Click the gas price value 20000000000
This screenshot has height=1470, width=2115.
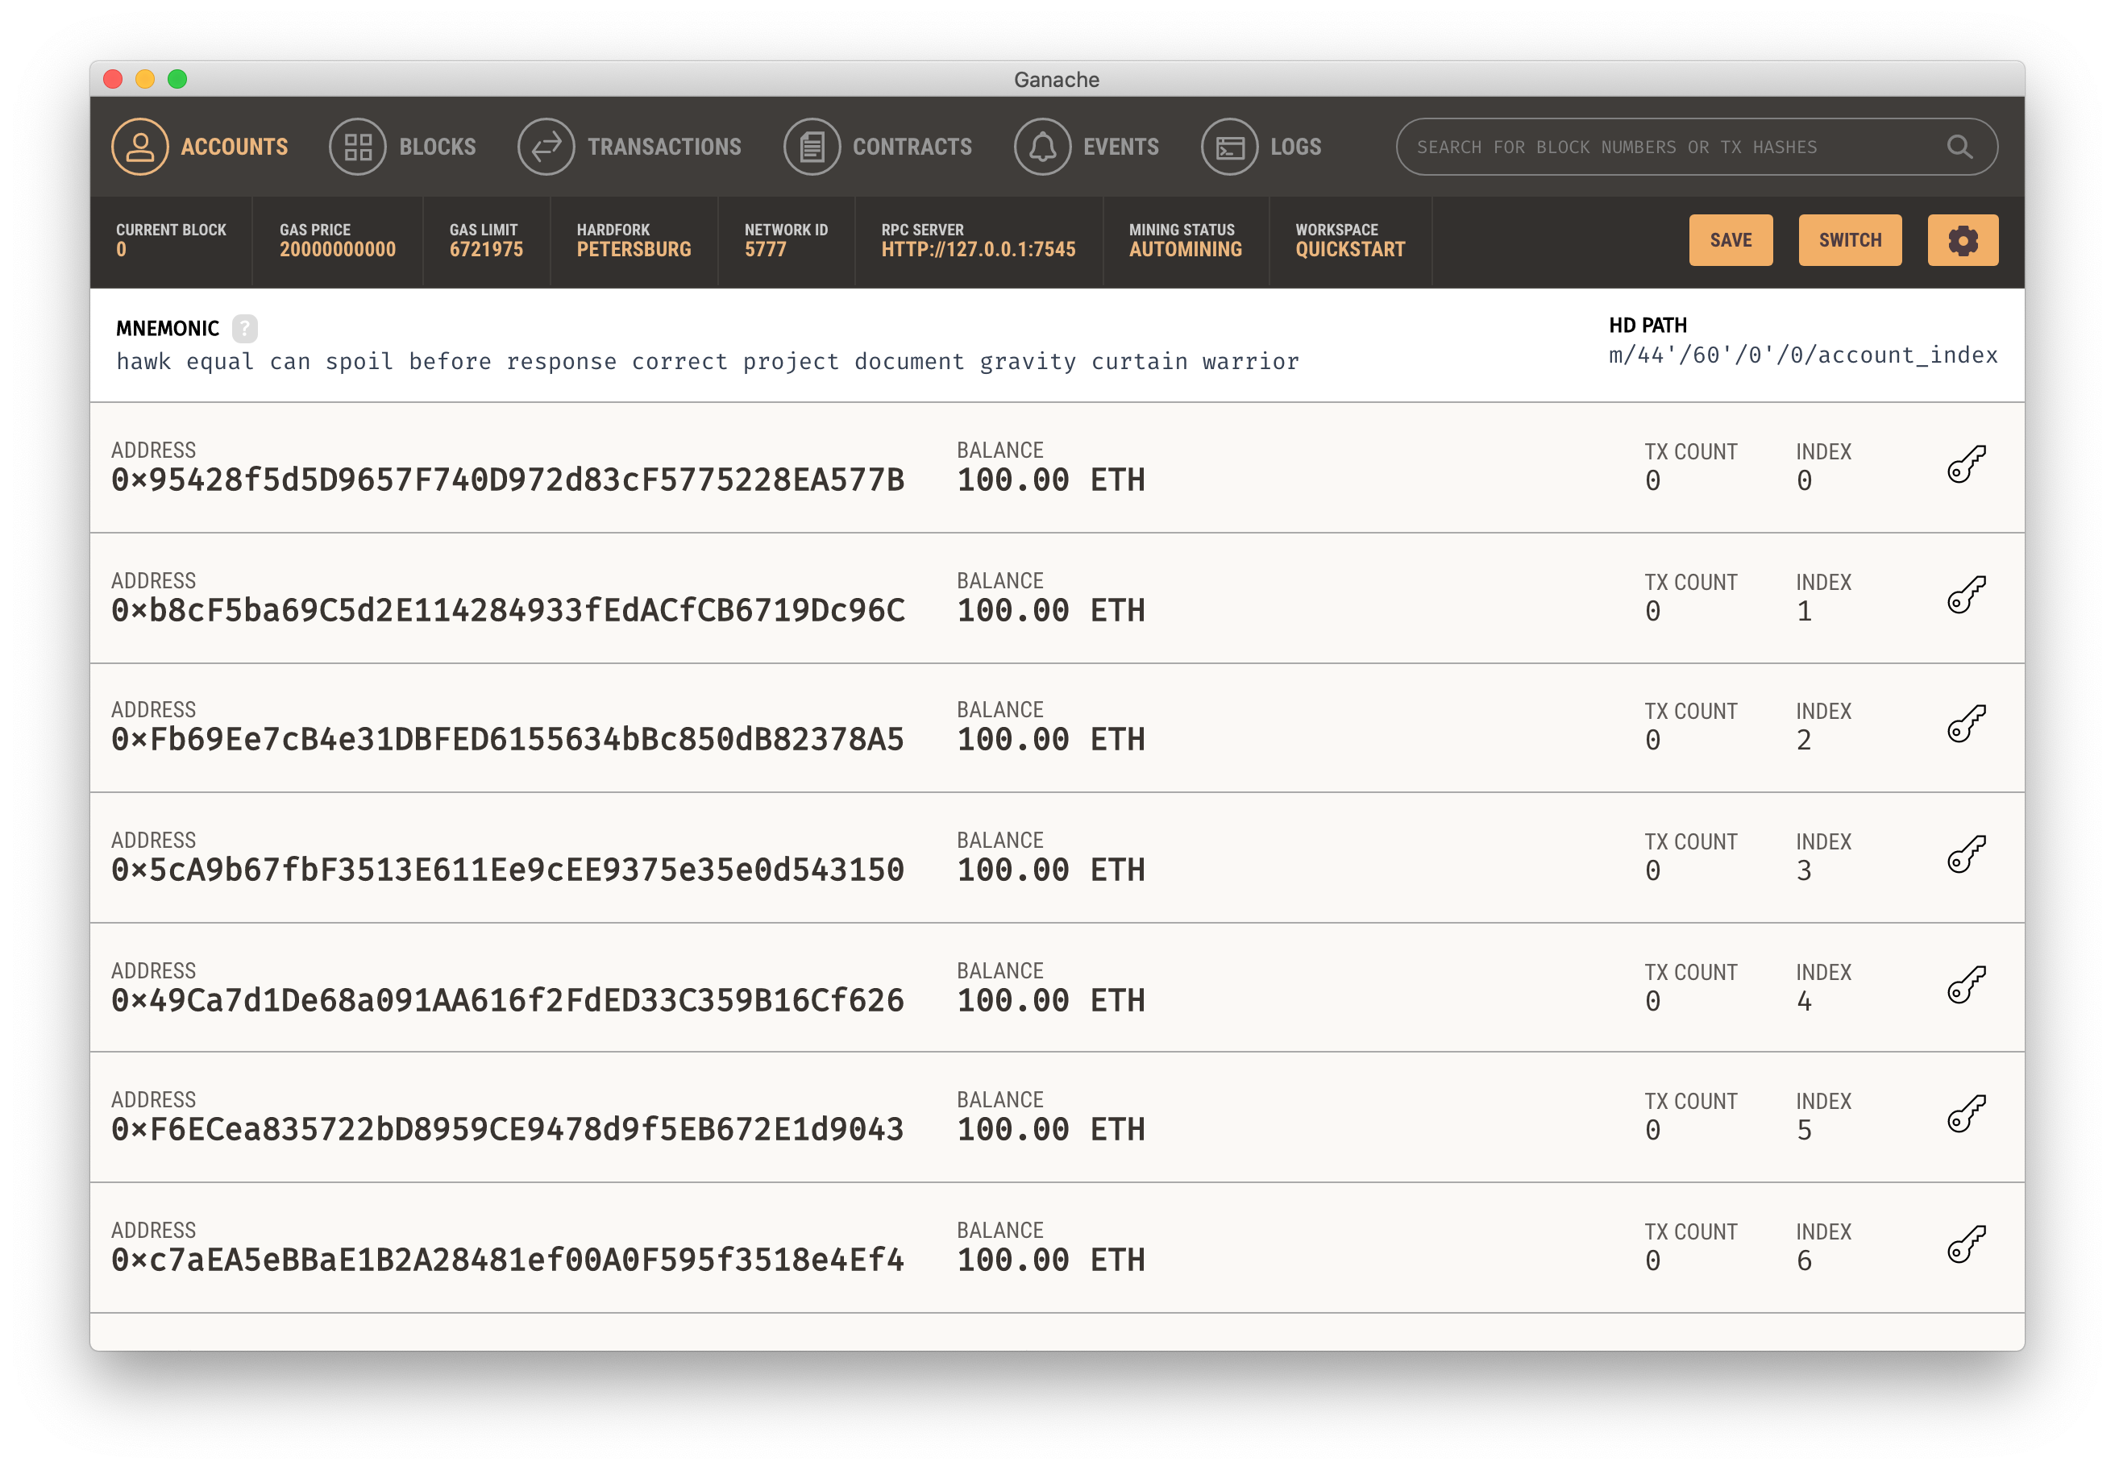pos(337,250)
